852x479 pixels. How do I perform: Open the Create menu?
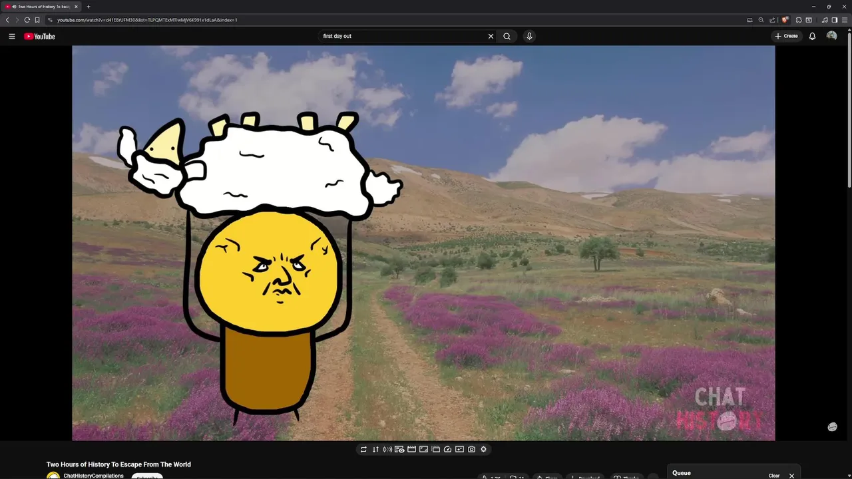(x=786, y=36)
